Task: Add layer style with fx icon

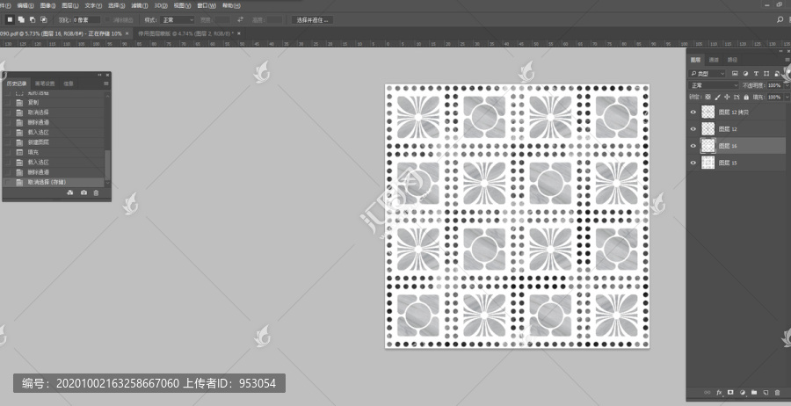Action: pos(719,392)
